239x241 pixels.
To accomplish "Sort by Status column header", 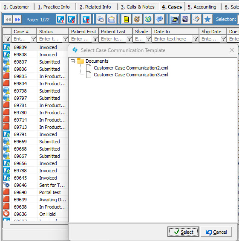I will (x=53, y=32).
